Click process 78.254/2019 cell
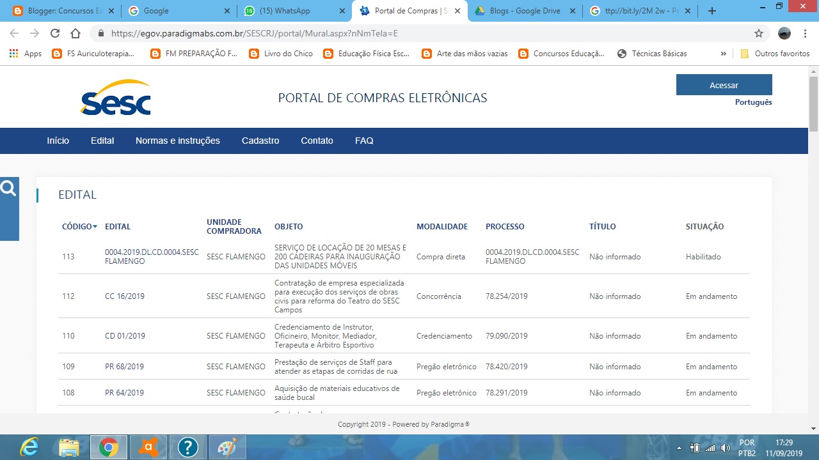This screenshot has width=819, height=460. pos(507,296)
